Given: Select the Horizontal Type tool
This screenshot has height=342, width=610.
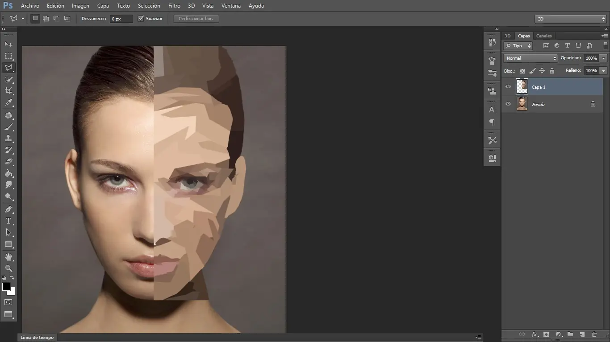Looking at the screenshot, I should (8, 221).
